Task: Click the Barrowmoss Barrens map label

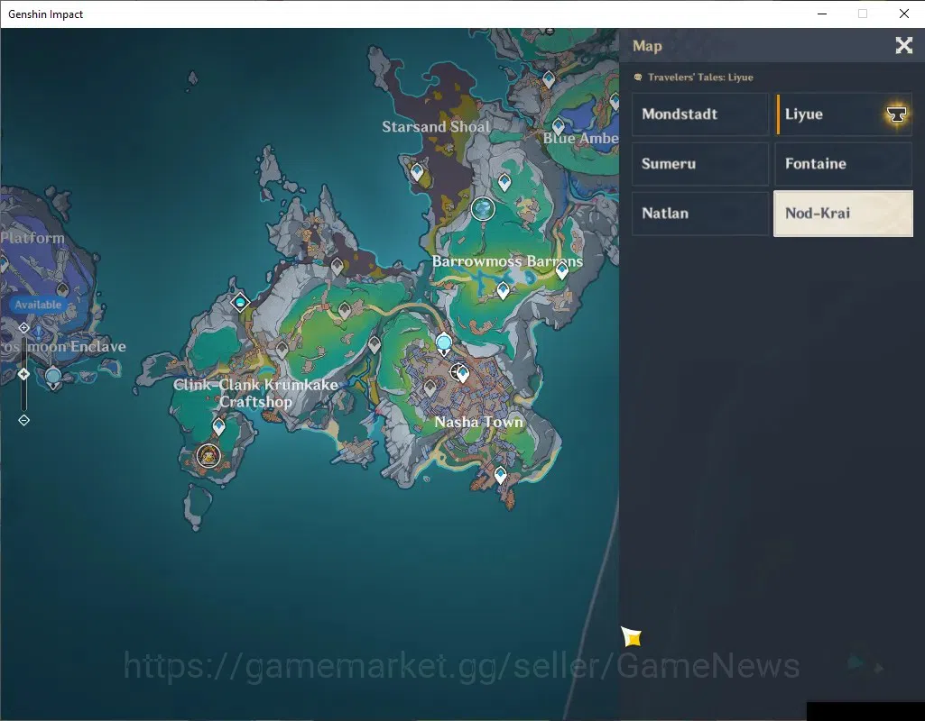Action: pos(507,261)
